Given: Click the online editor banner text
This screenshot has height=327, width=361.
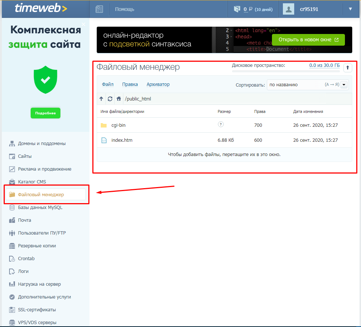Looking at the screenshot, I should (x=147, y=39).
